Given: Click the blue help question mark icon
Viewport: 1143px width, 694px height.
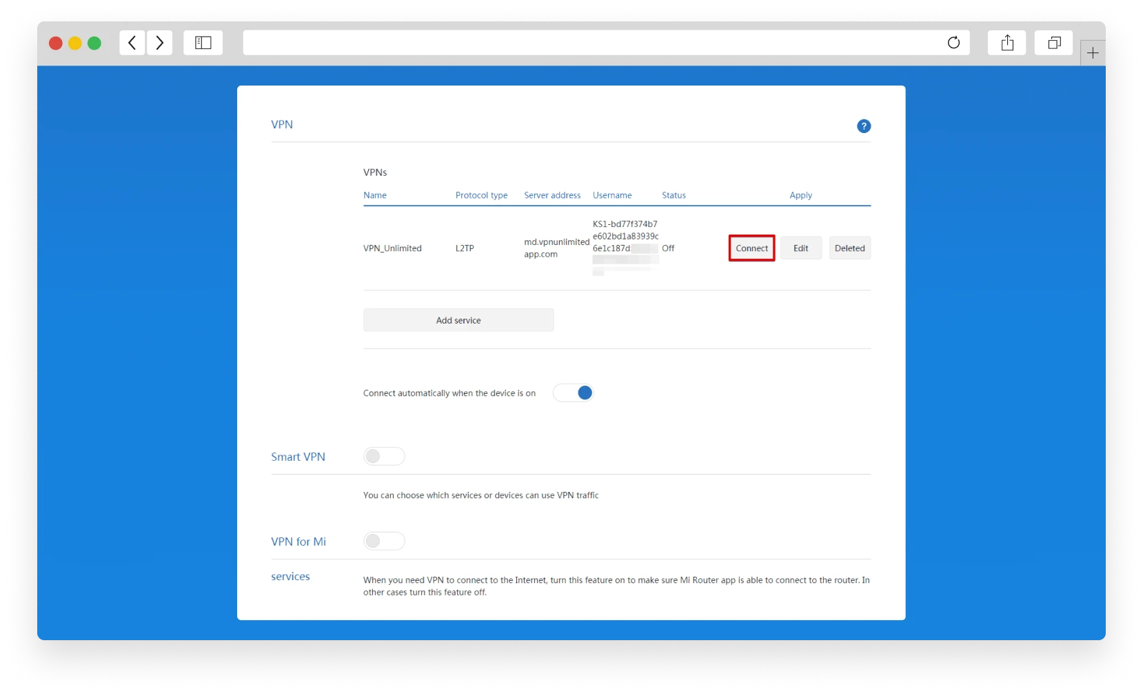Looking at the screenshot, I should point(863,126).
